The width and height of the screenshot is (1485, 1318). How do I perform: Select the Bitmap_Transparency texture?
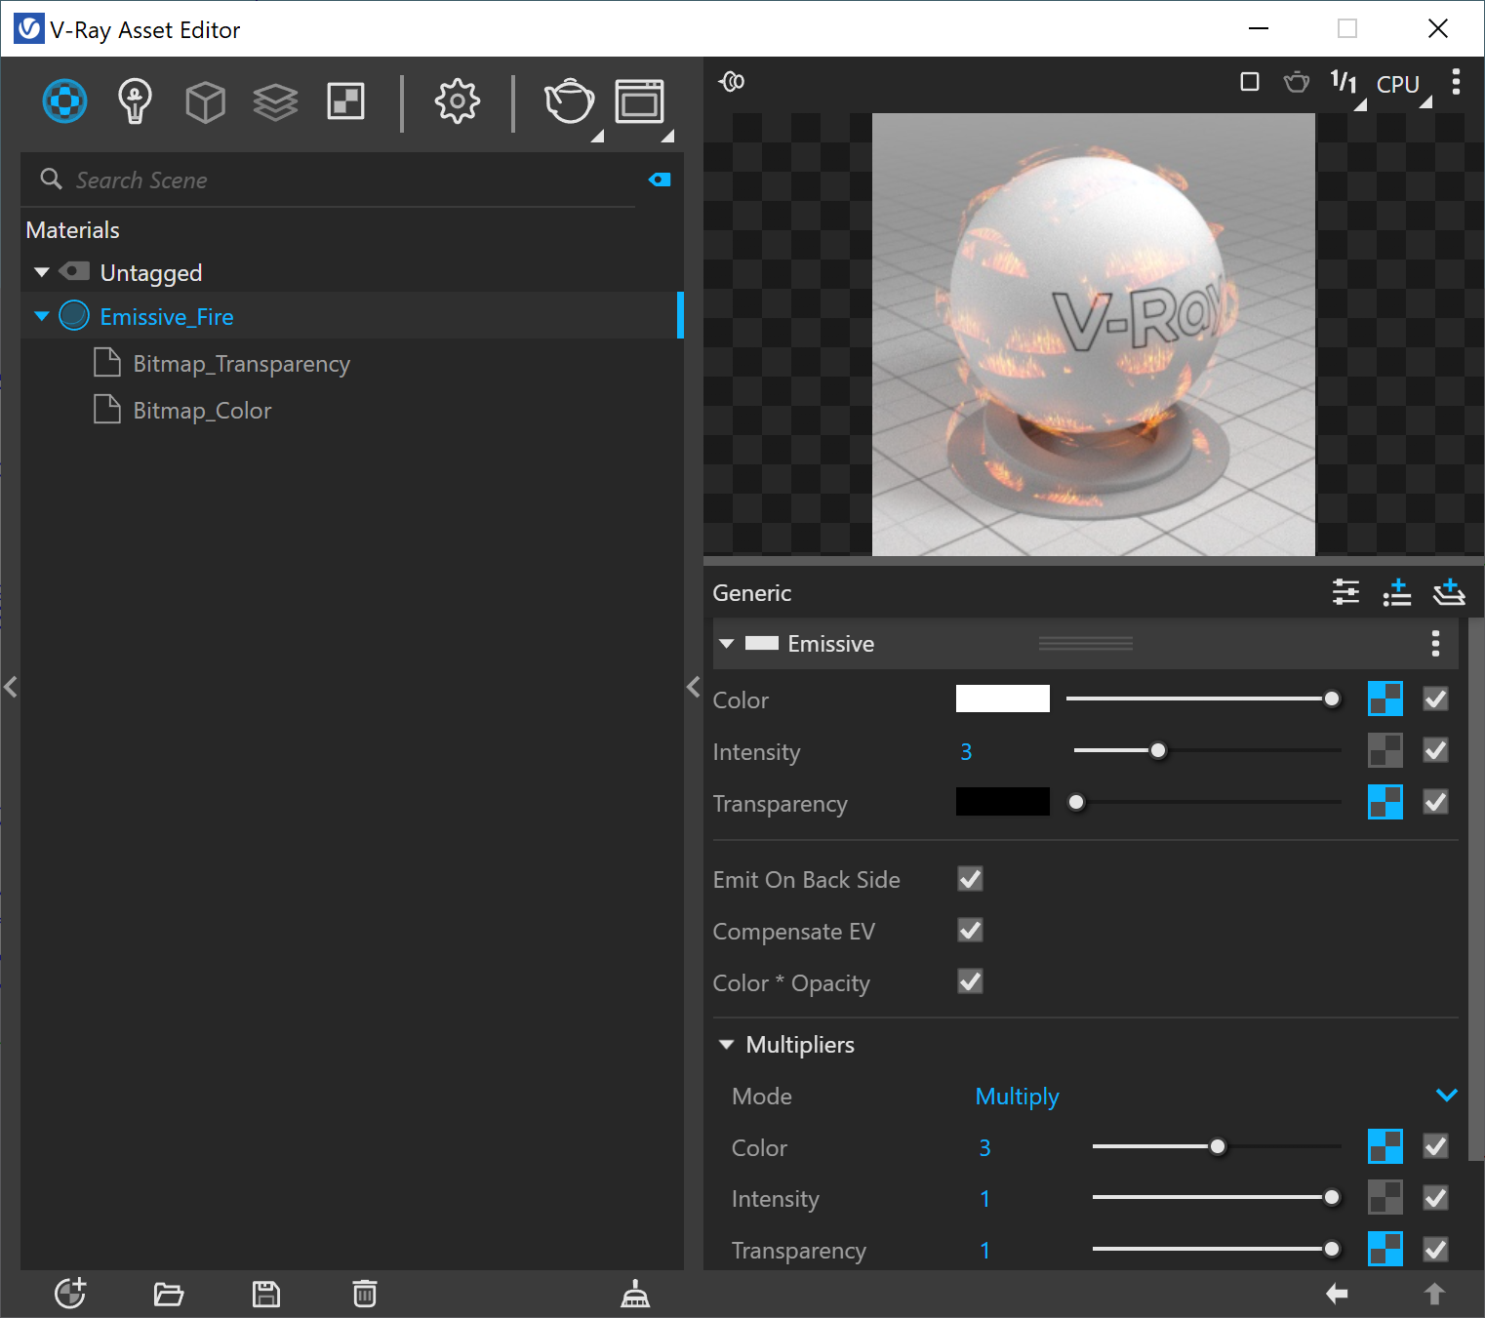tap(241, 364)
